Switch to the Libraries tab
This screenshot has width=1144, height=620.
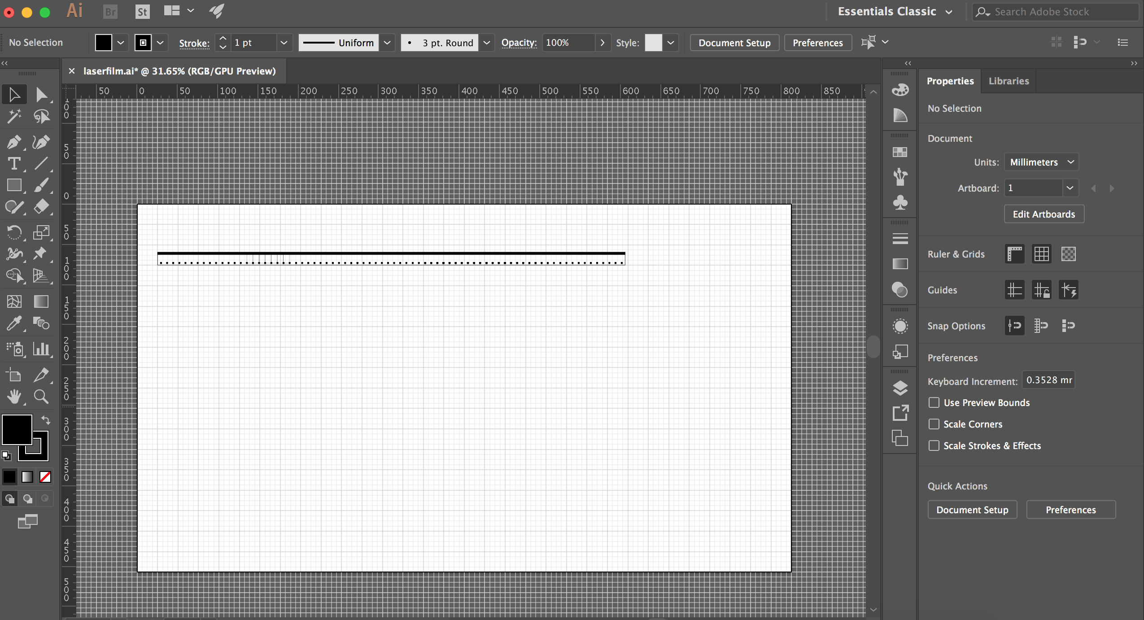click(x=1008, y=80)
